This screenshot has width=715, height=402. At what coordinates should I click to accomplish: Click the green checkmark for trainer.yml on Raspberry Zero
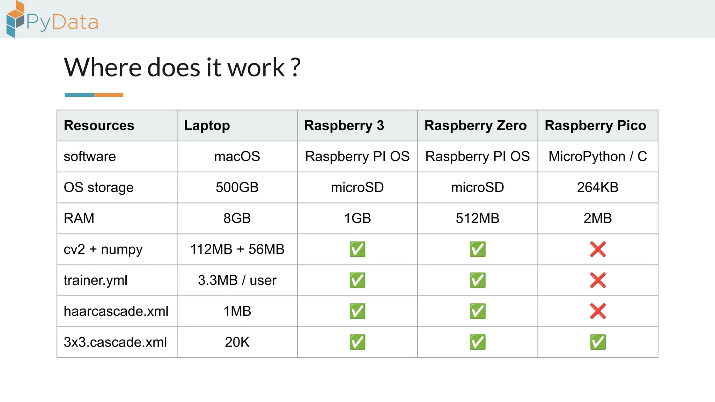(x=478, y=280)
